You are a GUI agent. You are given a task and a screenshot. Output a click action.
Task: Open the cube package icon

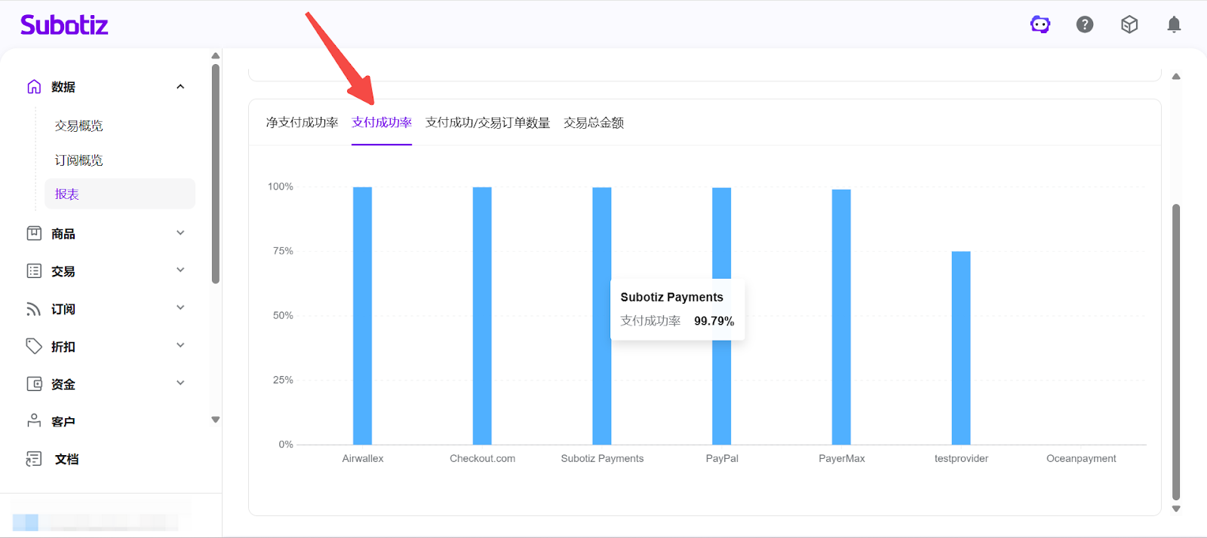pos(1129,25)
